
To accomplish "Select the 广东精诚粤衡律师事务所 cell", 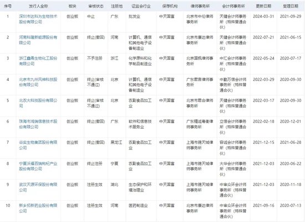I will click(200, 124).
